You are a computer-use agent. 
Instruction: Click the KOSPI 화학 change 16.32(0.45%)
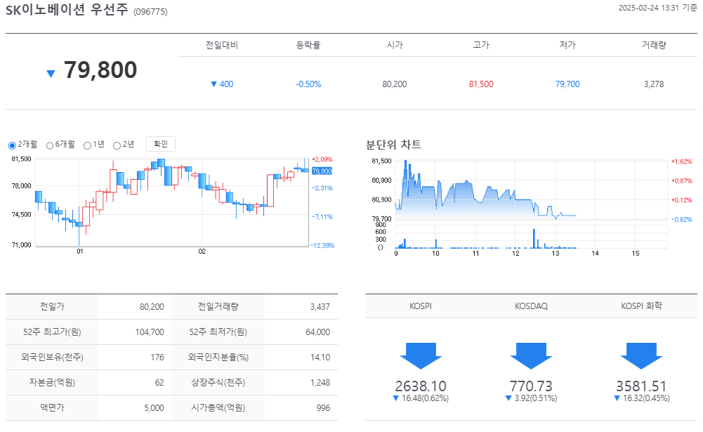(646, 398)
